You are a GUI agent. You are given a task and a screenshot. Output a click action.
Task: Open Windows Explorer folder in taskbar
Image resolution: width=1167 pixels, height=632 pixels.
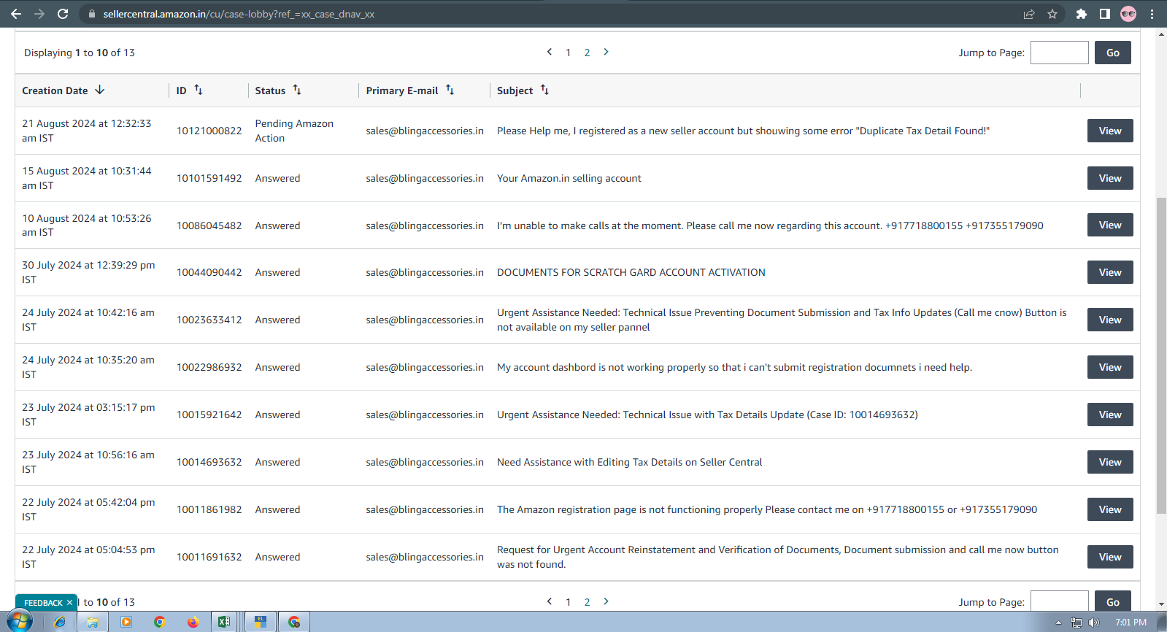tap(93, 622)
